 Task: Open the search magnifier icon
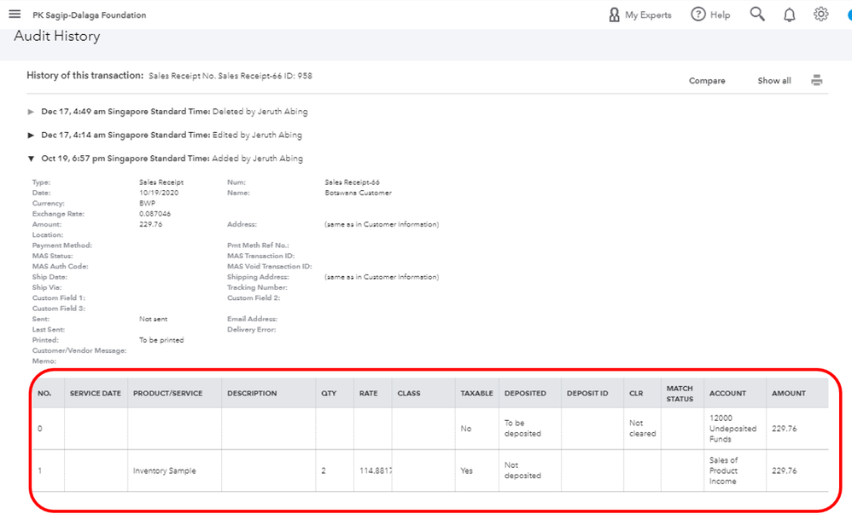pos(757,14)
